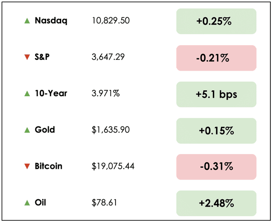
Task: Click the red -0.21% change badge
Action: pyautogui.click(x=216, y=58)
